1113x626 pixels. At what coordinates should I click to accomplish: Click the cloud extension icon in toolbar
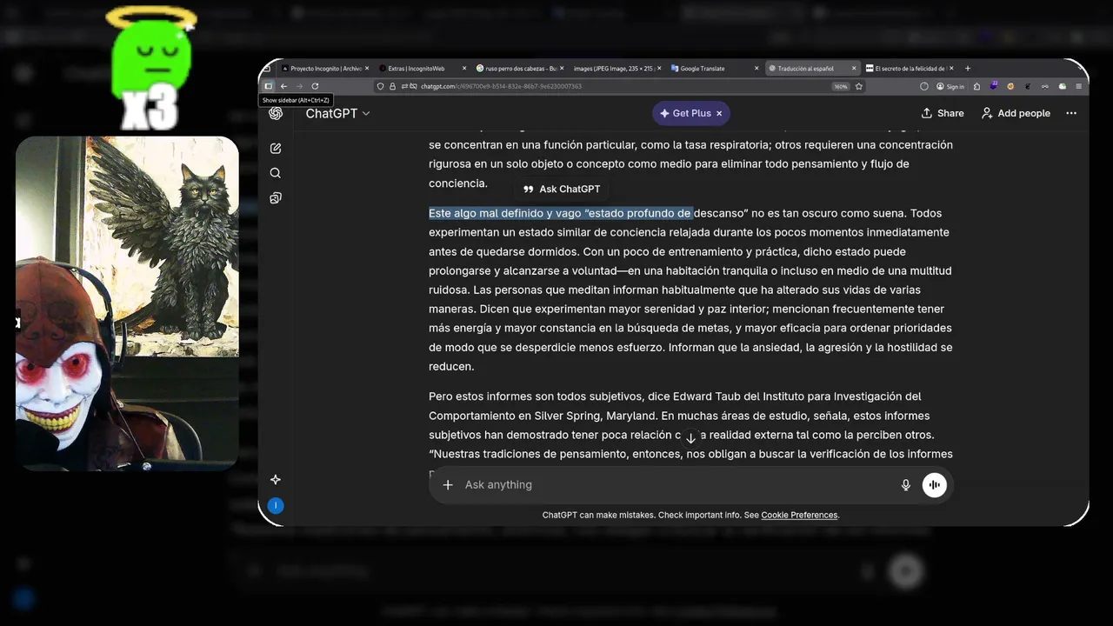1063,86
